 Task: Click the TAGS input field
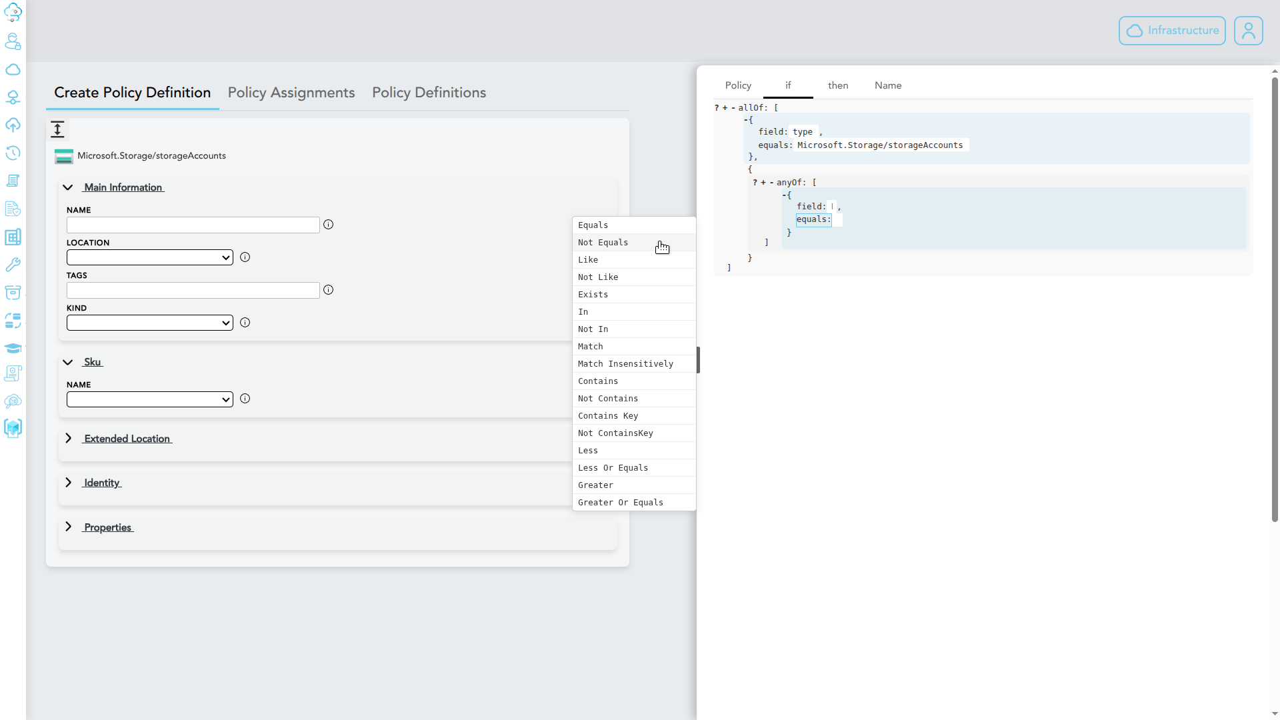click(193, 290)
